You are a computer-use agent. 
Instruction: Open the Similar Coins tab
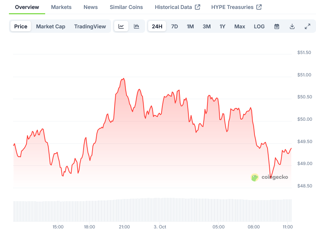coord(126,7)
